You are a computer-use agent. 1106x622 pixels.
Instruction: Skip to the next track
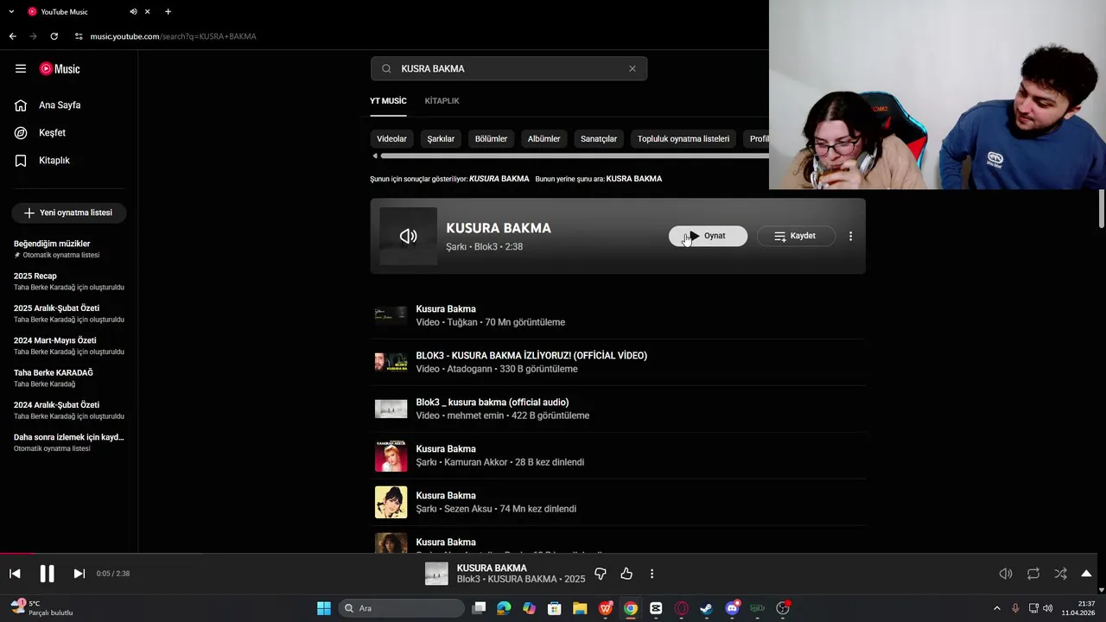coord(79,574)
